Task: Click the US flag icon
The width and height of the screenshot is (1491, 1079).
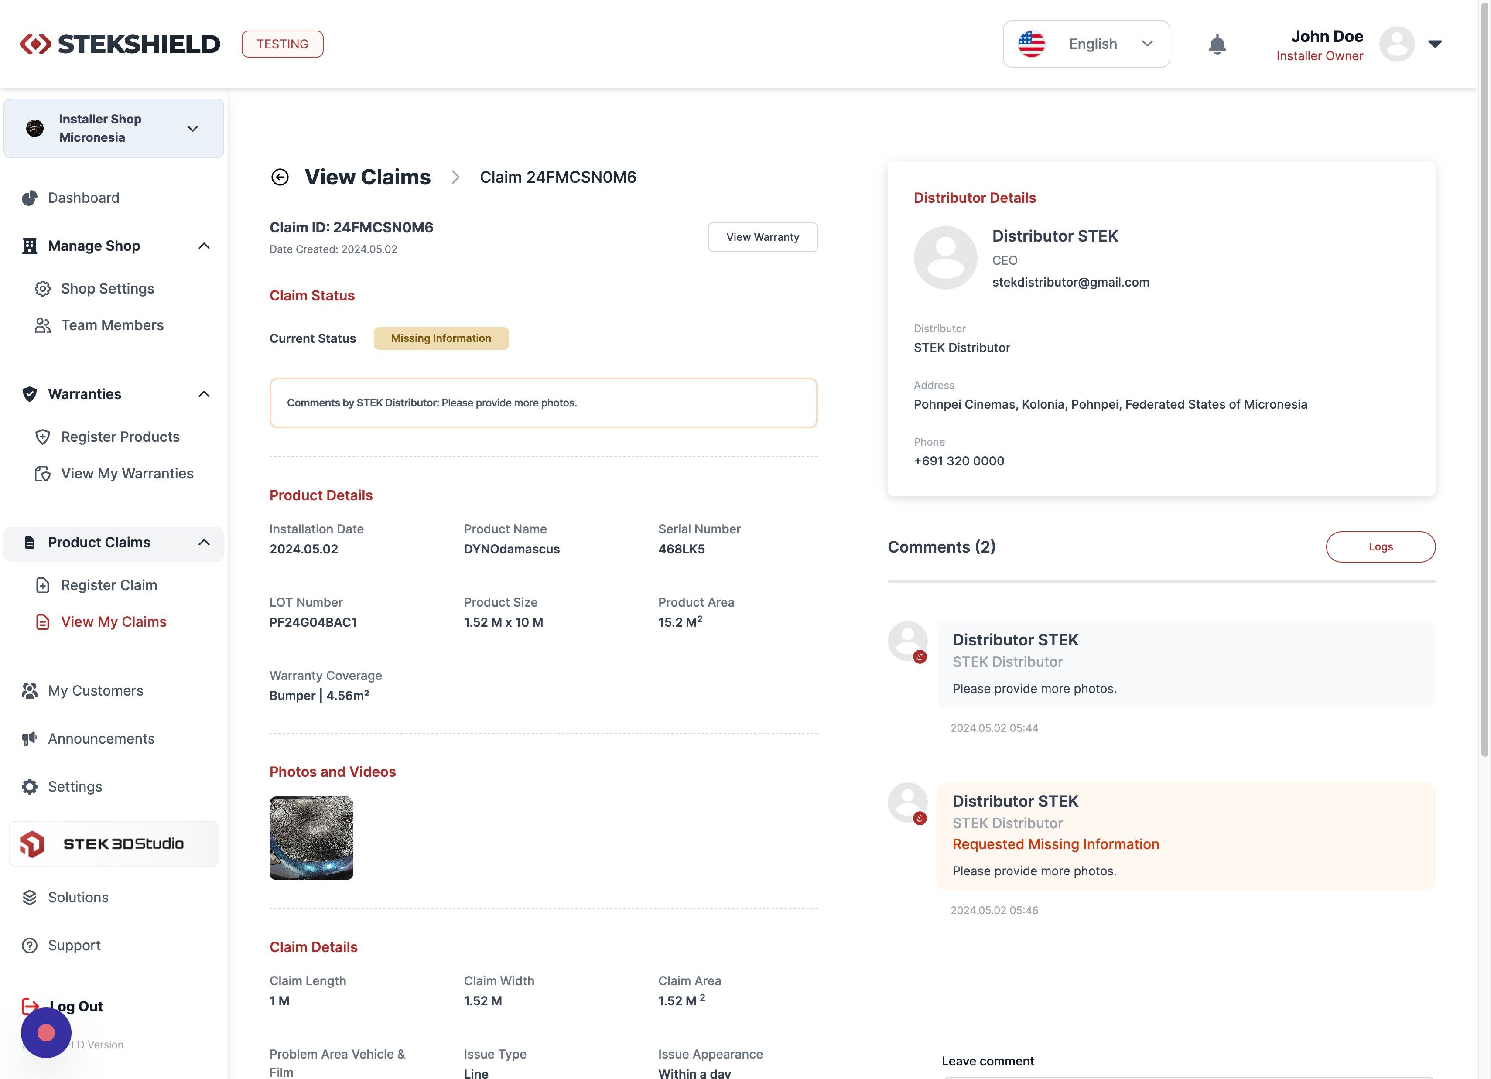Action: (1031, 44)
